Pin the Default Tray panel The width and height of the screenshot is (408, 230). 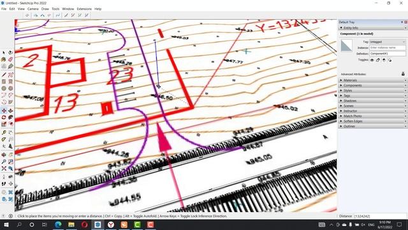tap(402, 22)
